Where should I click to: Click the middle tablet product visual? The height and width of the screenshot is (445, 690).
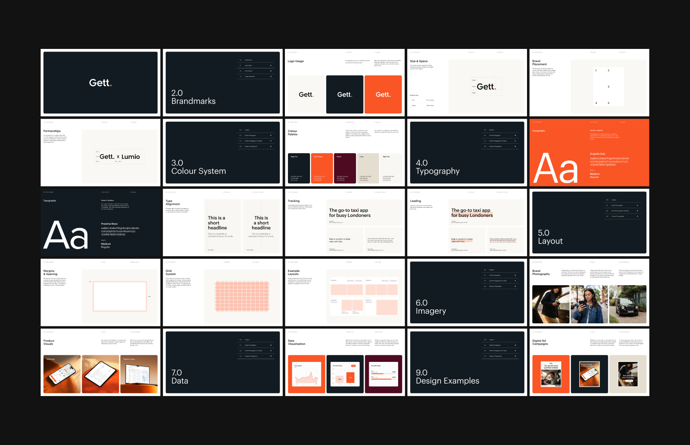tap(100, 374)
